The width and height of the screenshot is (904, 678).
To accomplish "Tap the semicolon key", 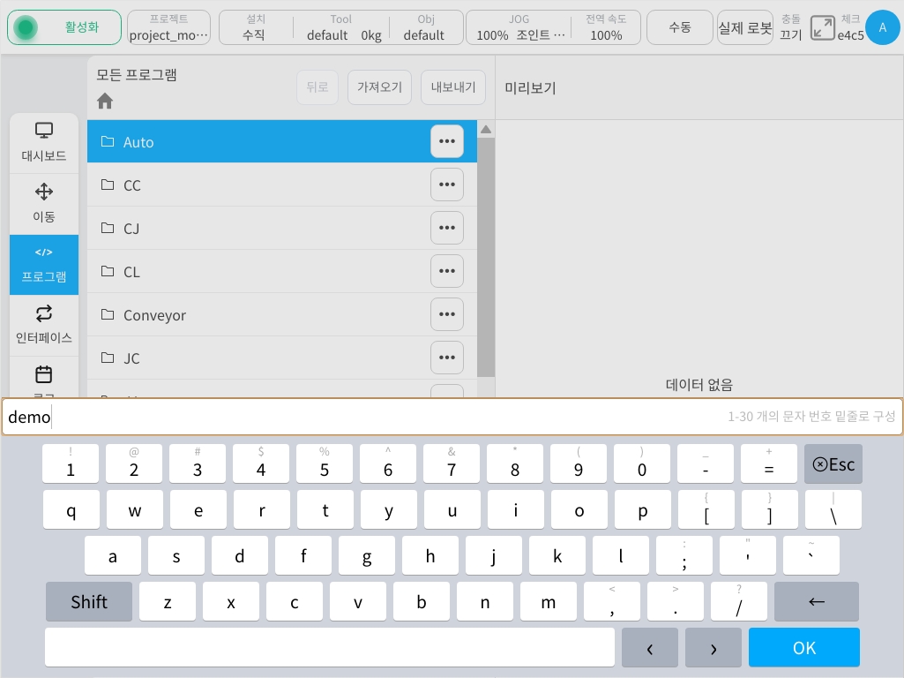I will pyautogui.click(x=684, y=555).
